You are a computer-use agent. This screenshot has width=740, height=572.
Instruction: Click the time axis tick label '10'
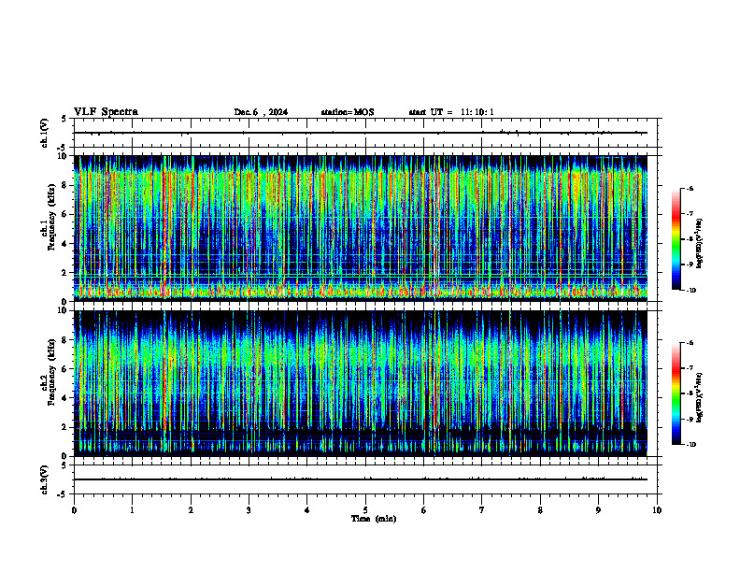click(x=657, y=510)
